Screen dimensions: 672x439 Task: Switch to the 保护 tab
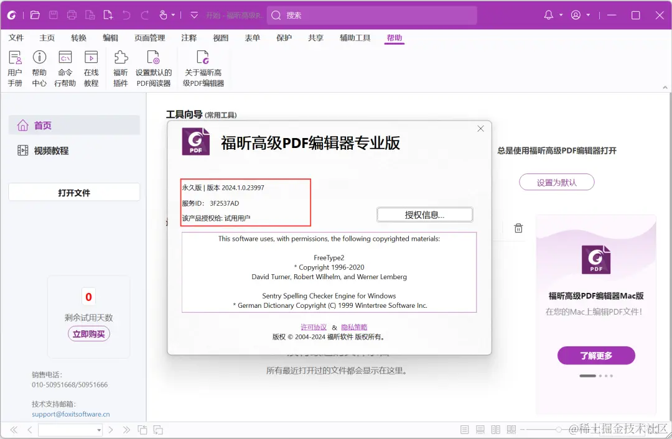coord(284,38)
